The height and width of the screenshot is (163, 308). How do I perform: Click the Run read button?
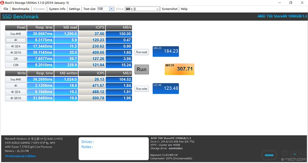point(142,52)
